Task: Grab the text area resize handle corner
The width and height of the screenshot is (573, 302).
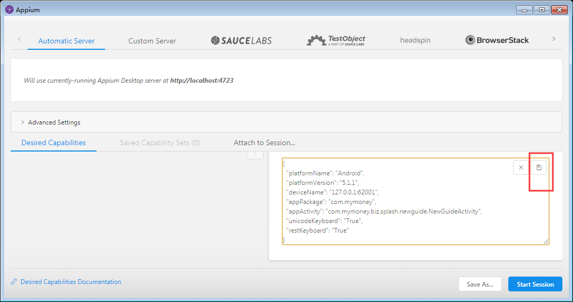Action: [546, 241]
